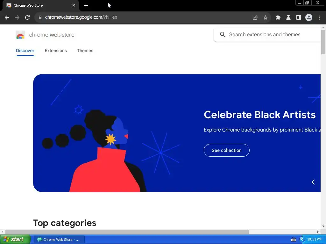Image resolution: width=326 pixels, height=244 pixels.
Task: Open the Extensions puzzle piece menu
Action: pyautogui.click(x=278, y=18)
